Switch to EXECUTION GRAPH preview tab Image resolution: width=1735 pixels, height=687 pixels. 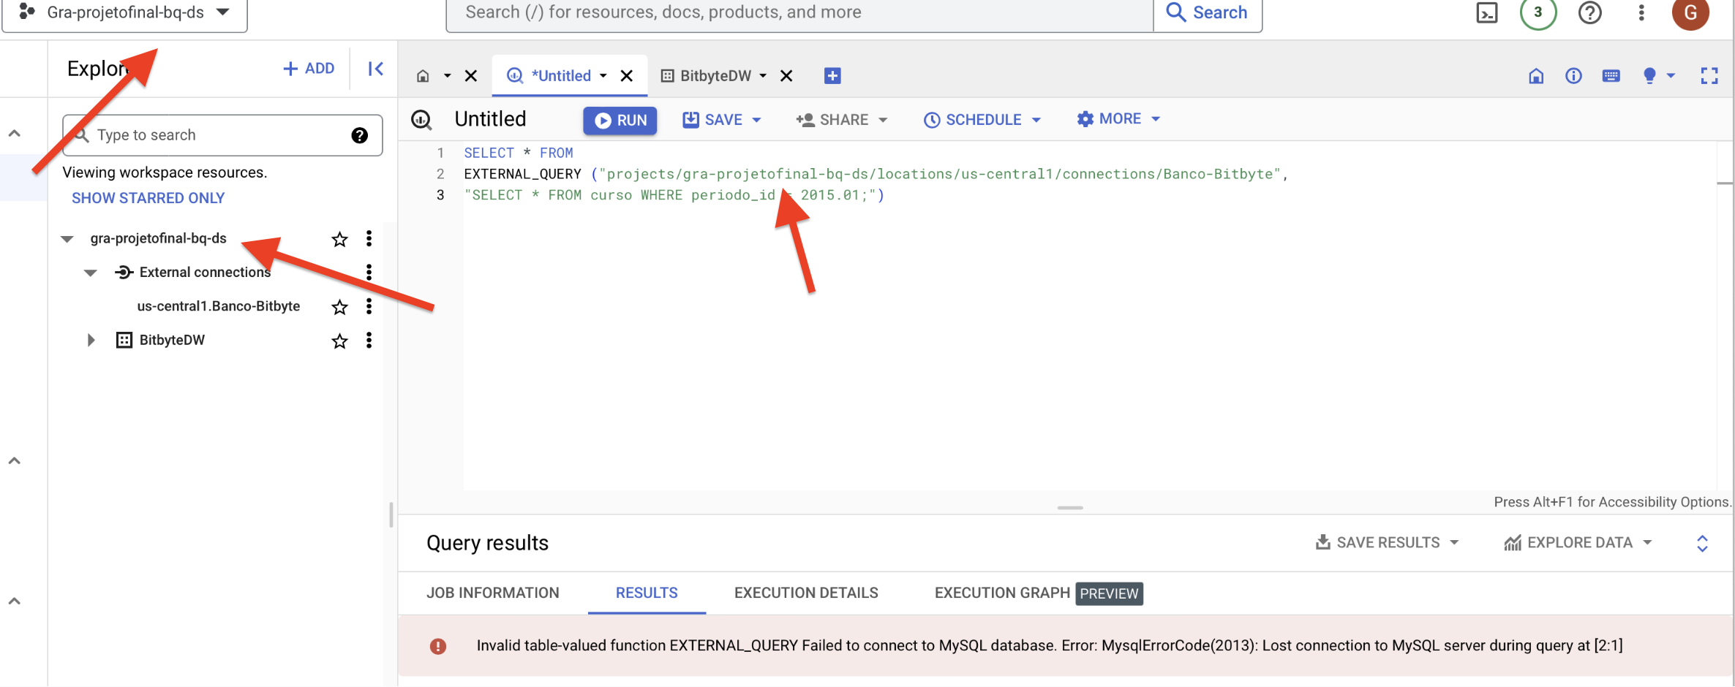(1038, 593)
